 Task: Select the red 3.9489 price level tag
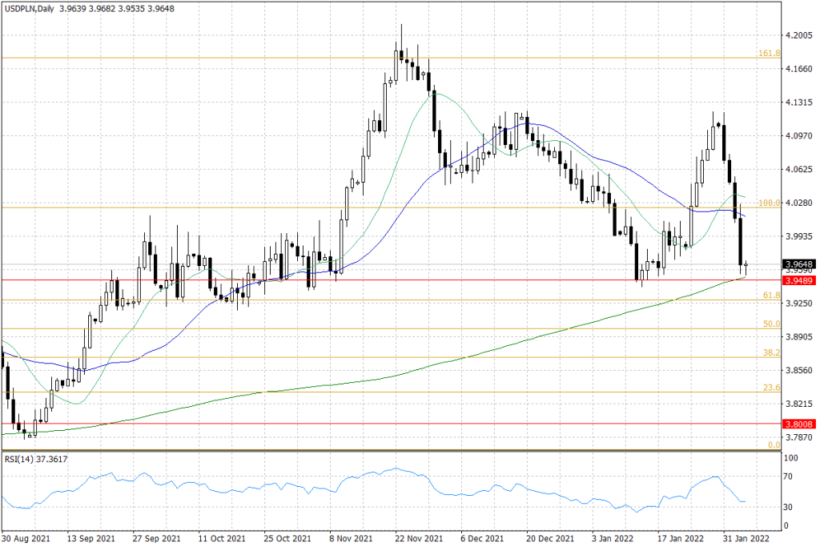[x=798, y=280]
